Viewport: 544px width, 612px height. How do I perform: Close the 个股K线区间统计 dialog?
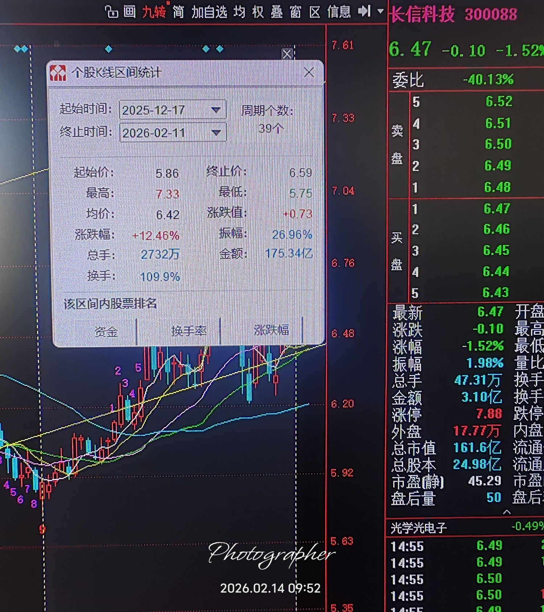coord(309,72)
